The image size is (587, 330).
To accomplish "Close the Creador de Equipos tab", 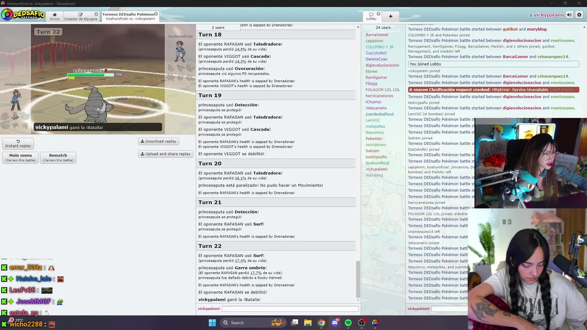I will coord(96,14).
